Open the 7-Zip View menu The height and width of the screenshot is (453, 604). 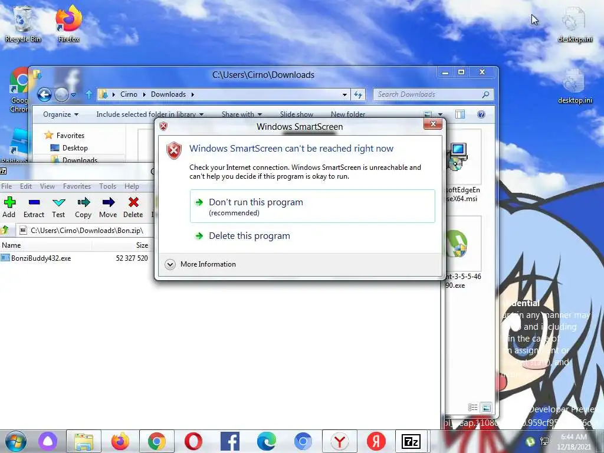coord(47,186)
